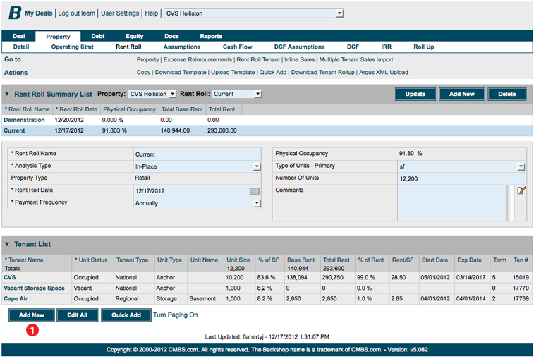The image size is (534, 359).
Task: Open the DCF sub-tab
Action: coord(353,47)
